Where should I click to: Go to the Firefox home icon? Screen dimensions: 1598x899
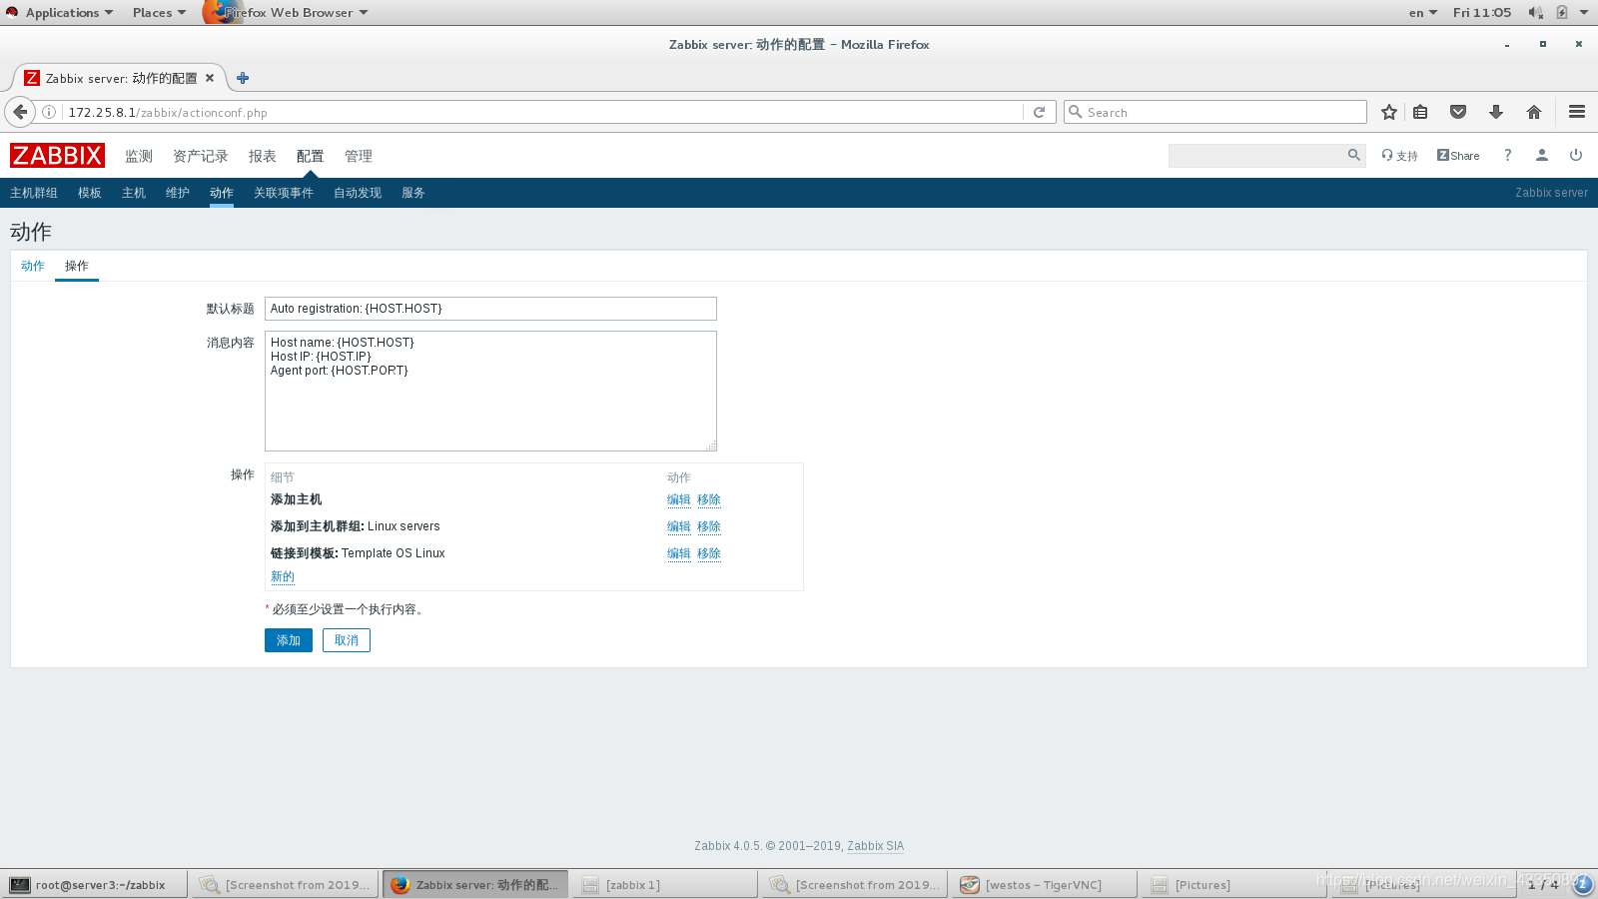coord(1534,112)
